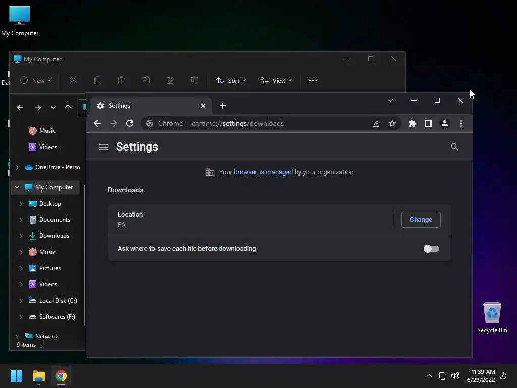The image size is (517, 388).
Task: Click Delete trash icon in My Computer
Action: point(194,80)
